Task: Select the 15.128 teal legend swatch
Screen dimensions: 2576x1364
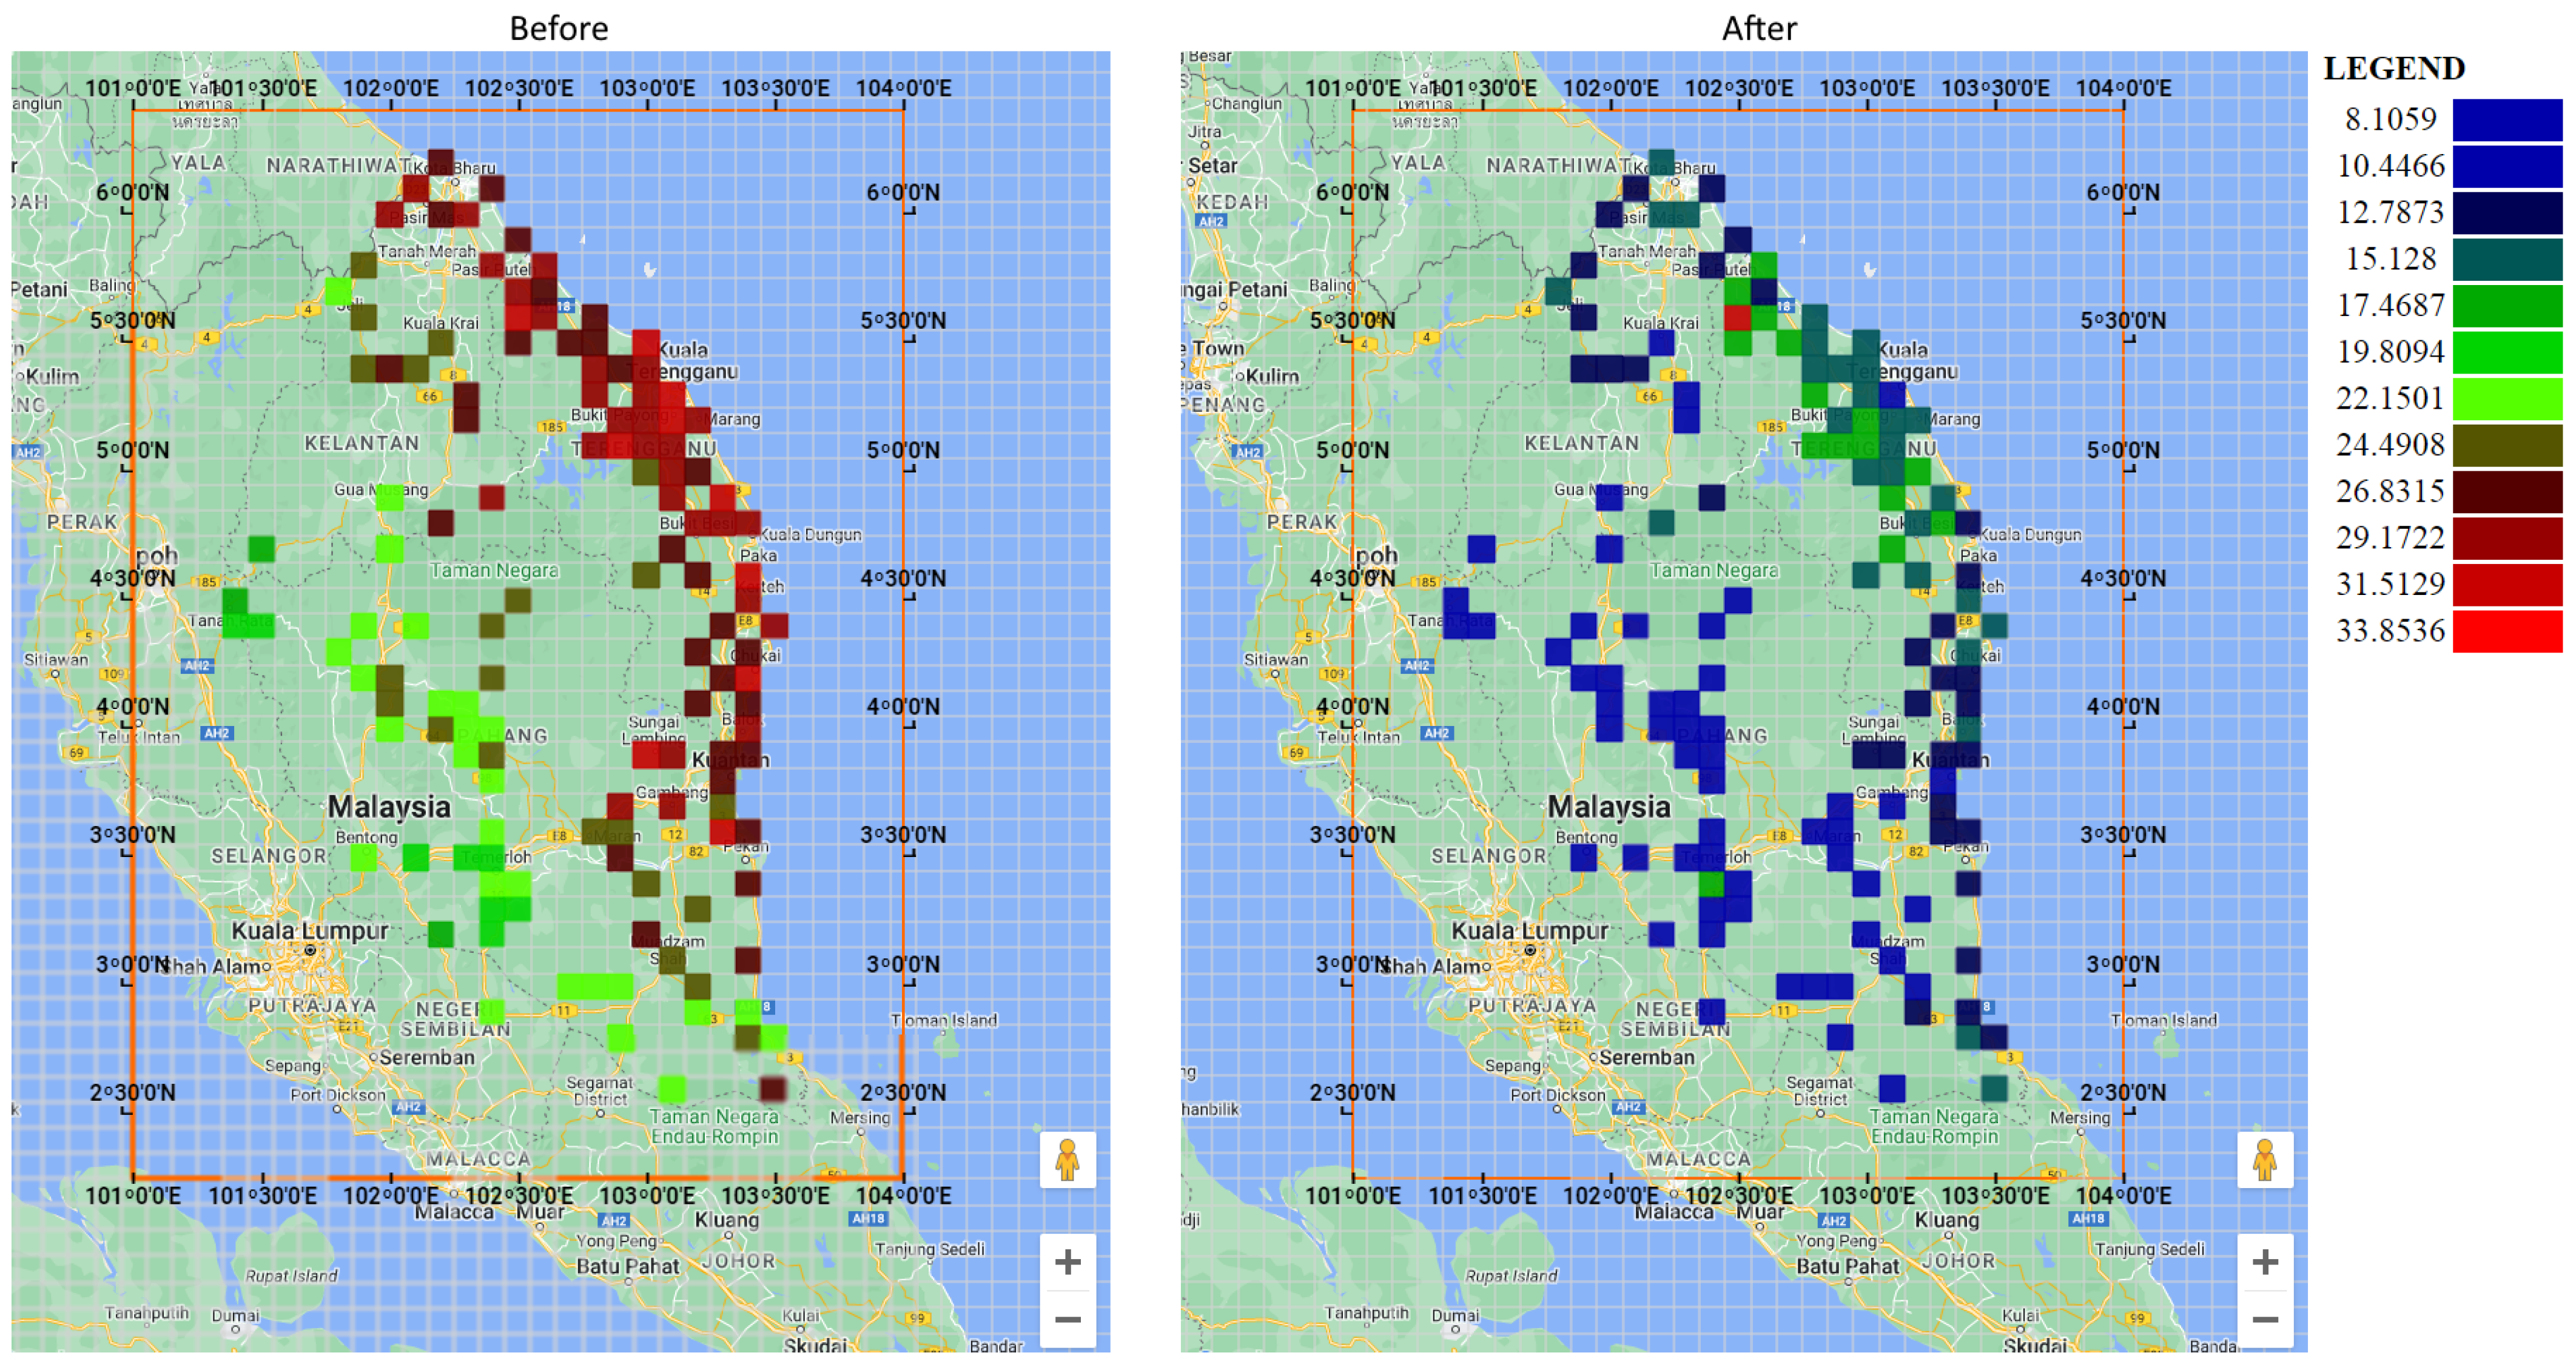Action: [2507, 259]
